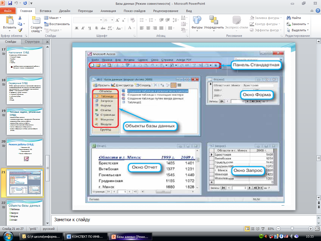Switch to the Анимация ribbon tab
The image size is (321, 241).
[108, 11]
